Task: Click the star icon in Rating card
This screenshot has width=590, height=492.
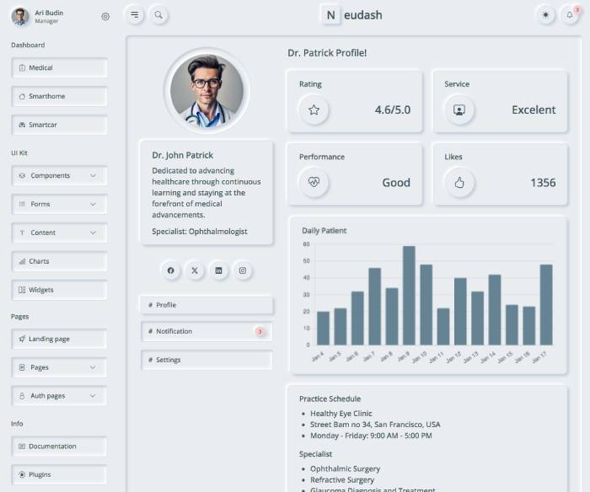Action: (314, 110)
